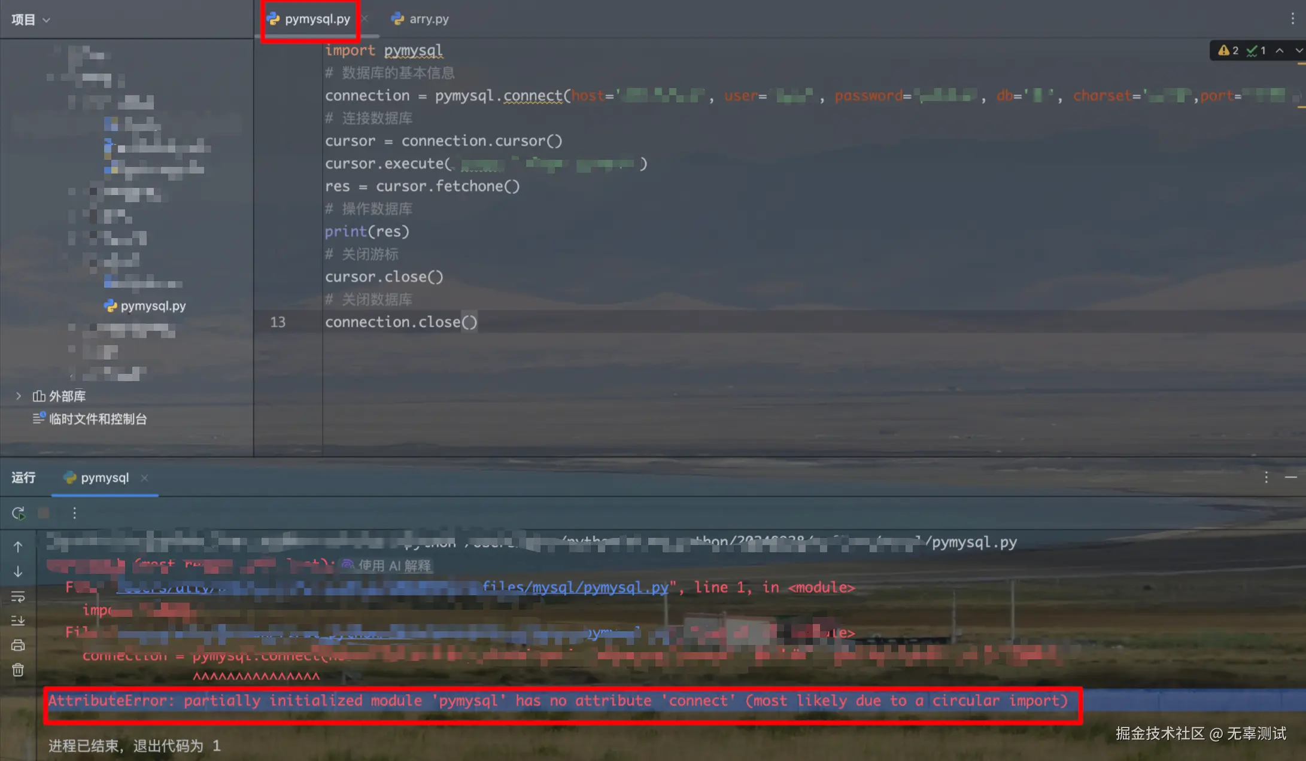This screenshot has height=761, width=1306.
Task: Clear all console output with trash icon
Action: (18, 670)
